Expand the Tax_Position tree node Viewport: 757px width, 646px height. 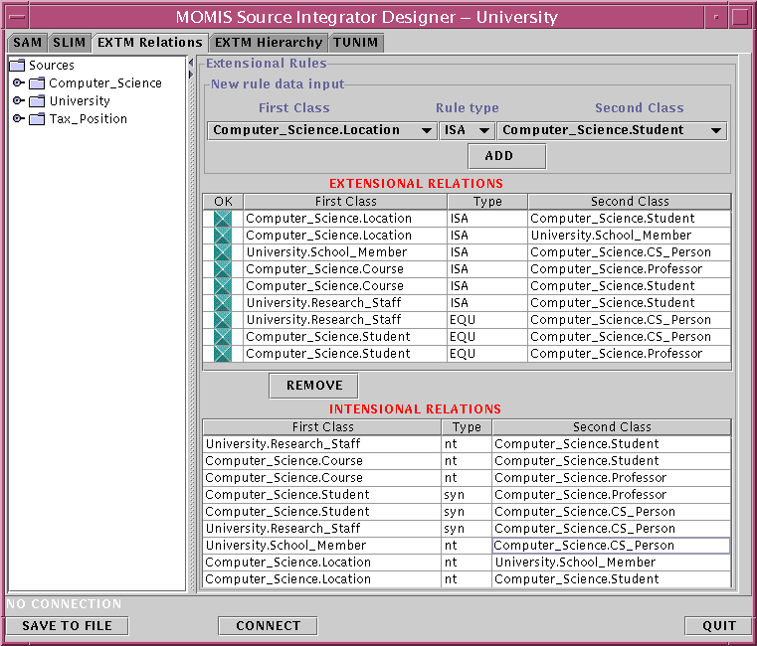(x=18, y=119)
